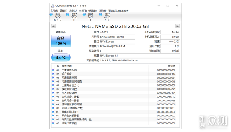Click status dot of attribute 0F 错误日志项数
This screenshot has height=132, width=231.
(53, 123)
